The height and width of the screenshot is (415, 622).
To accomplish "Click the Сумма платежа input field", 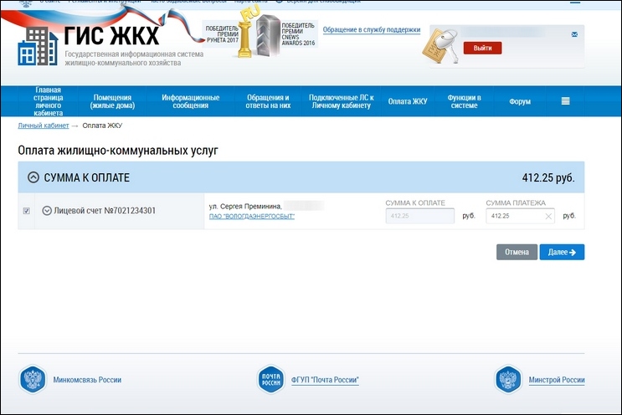I will 515,216.
